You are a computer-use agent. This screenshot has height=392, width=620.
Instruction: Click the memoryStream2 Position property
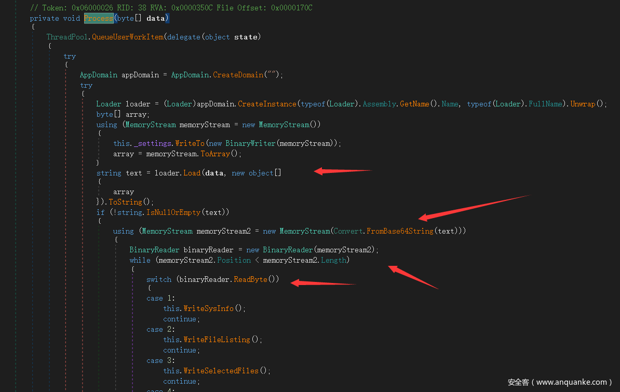(234, 260)
